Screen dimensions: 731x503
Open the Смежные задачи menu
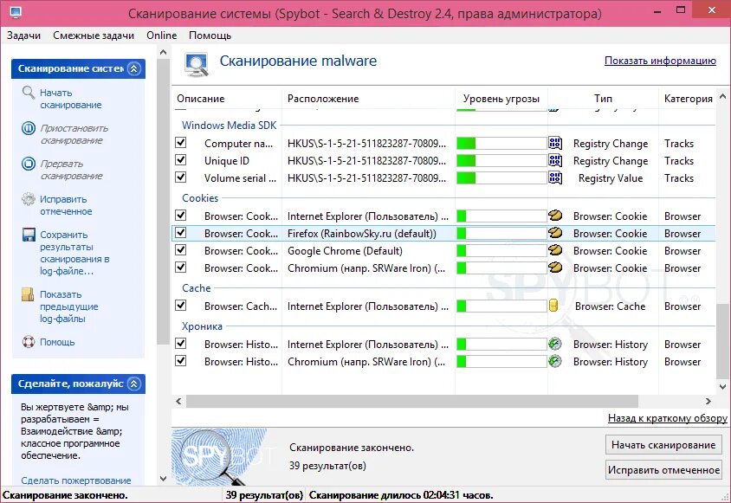click(x=94, y=35)
